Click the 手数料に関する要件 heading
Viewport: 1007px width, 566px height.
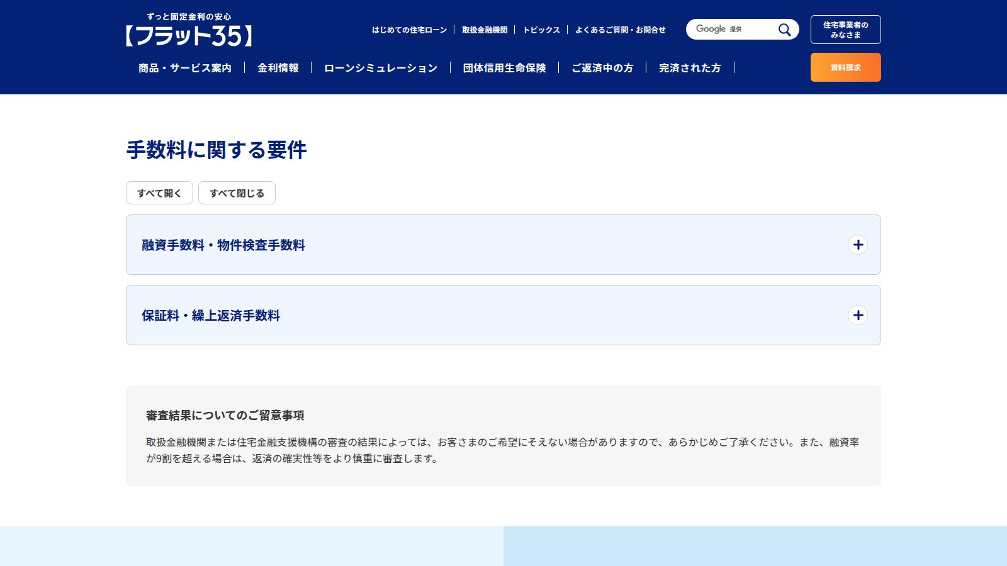217,150
